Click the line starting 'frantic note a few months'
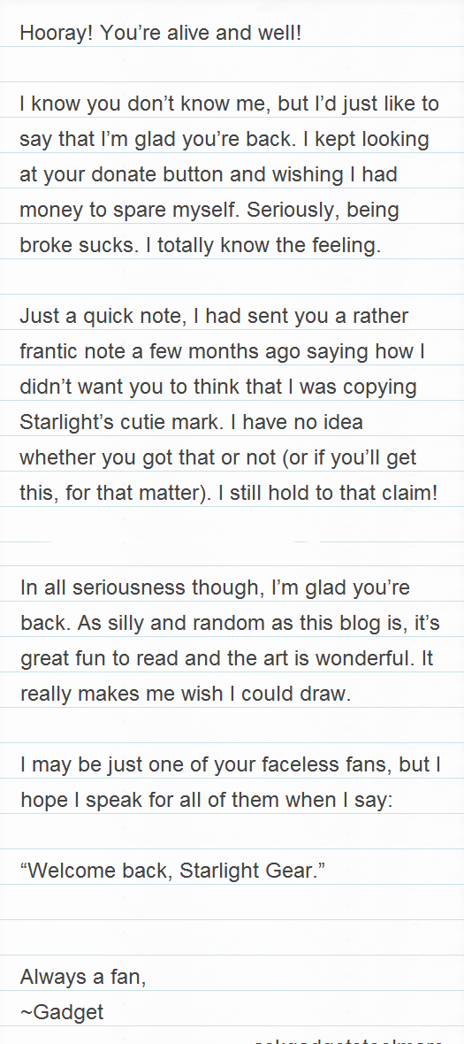Screen dimensions: 464x1044 click(222, 351)
